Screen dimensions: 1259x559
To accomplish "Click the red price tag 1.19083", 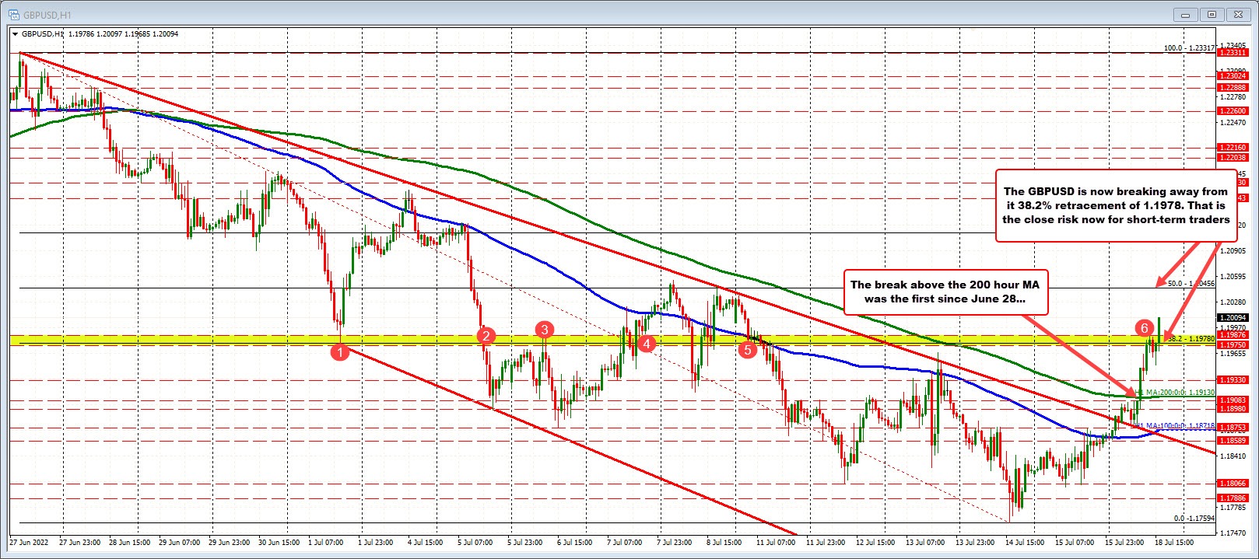I will point(1233,400).
